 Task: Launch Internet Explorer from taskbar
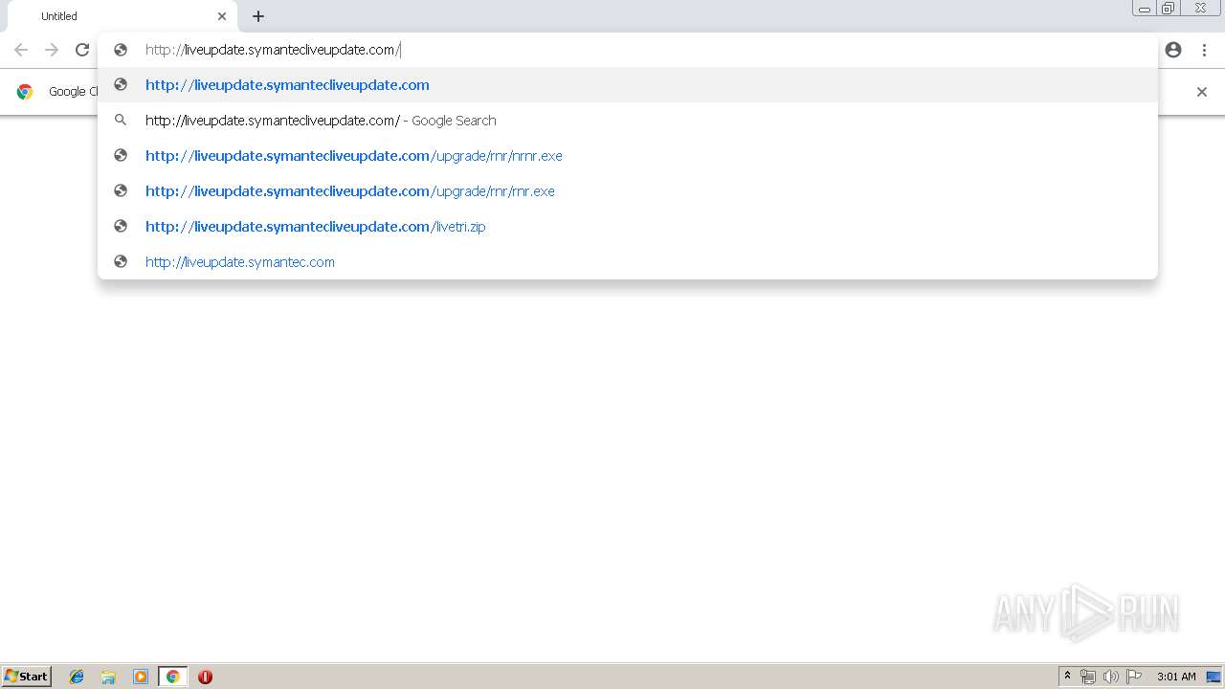[x=77, y=677]
